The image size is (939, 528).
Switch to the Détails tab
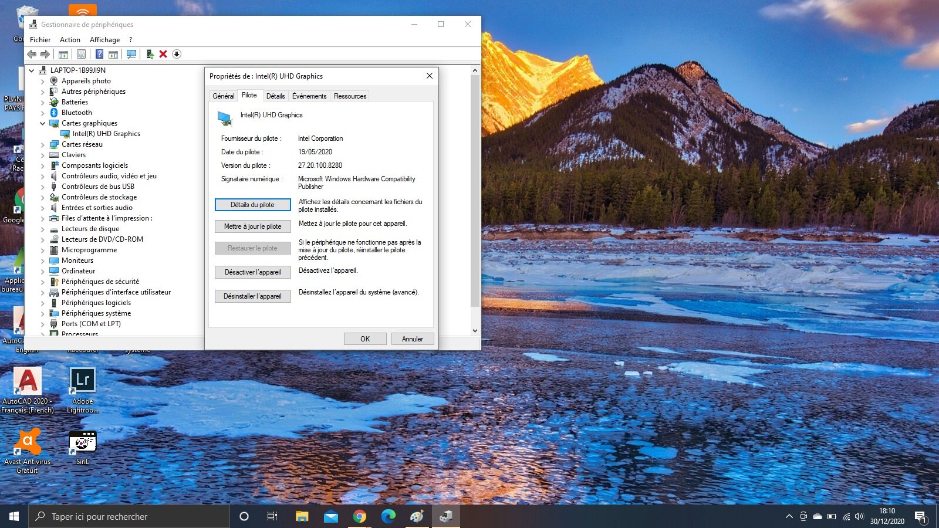[275, 96]
